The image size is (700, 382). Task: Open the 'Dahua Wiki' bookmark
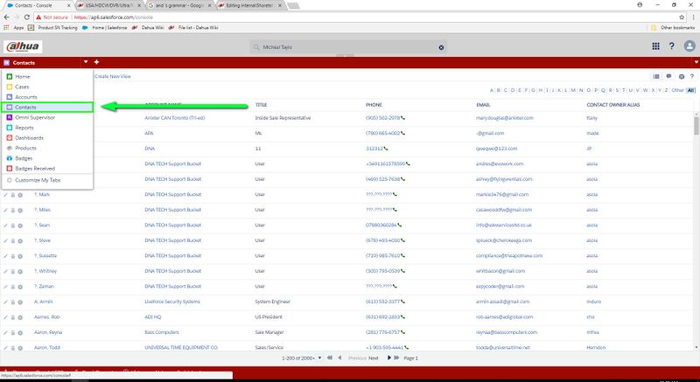pos(149,28)
